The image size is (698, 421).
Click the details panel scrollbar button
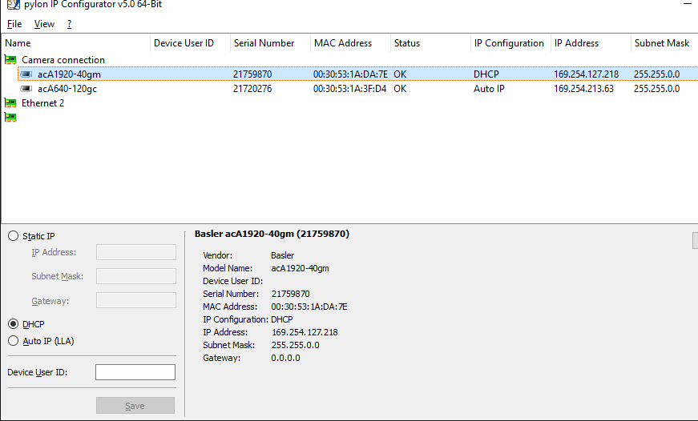pyautogui.click(x=696, y=240)
